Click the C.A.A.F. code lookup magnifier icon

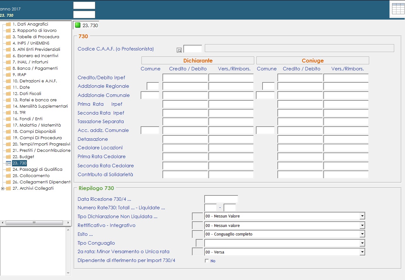click(x=179, y=50)
